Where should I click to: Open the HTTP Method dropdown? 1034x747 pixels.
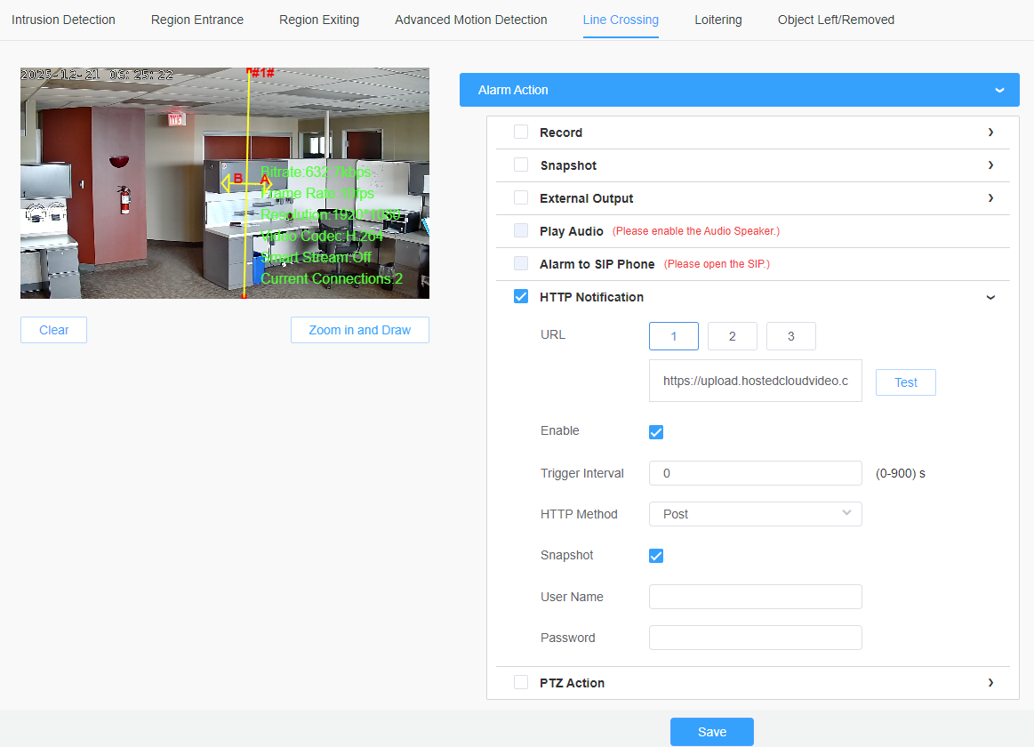[756, 514]
